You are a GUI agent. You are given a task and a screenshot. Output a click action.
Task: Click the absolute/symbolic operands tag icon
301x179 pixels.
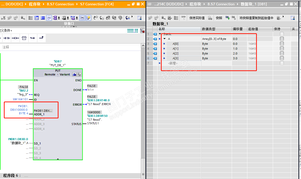(x=55, y=18)
